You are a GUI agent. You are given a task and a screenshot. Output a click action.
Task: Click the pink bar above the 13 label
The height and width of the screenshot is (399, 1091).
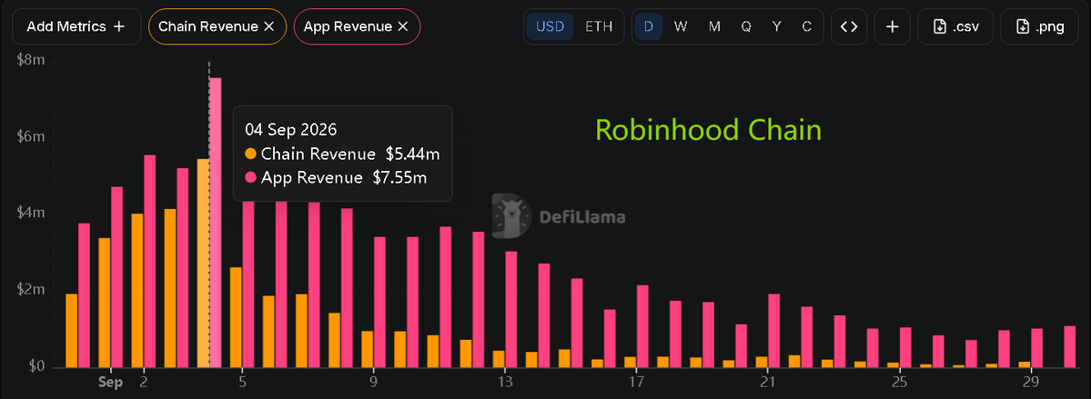click(x=511, y=309)
